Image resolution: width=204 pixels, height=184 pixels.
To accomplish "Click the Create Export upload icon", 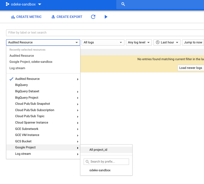I will (x=53, y=17).
